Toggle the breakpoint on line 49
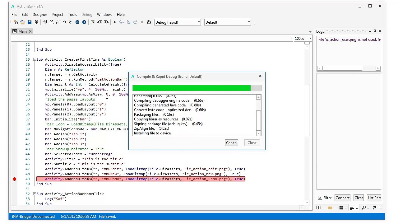This screenshot has height=224, width=398. point(14,179)
